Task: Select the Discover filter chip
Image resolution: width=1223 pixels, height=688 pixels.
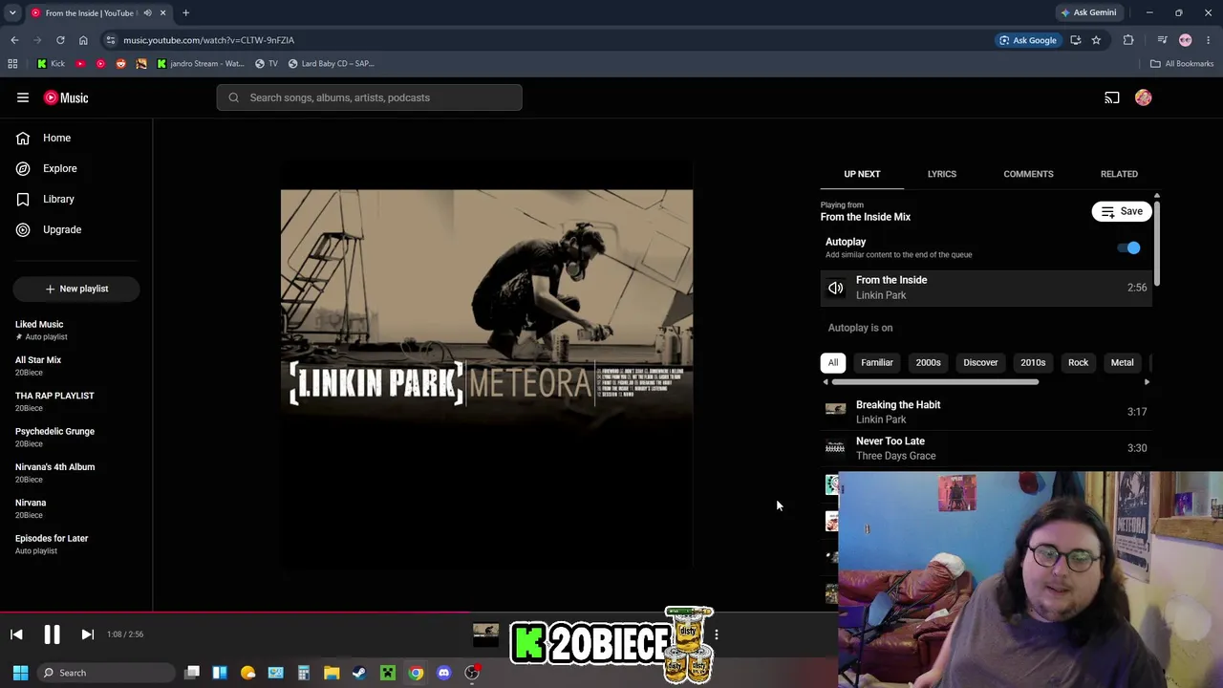Action: (980, 363)
